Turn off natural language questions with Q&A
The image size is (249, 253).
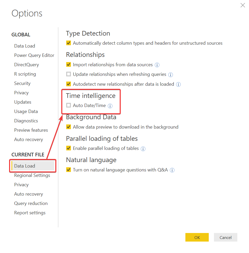click(x=69, y=170)
